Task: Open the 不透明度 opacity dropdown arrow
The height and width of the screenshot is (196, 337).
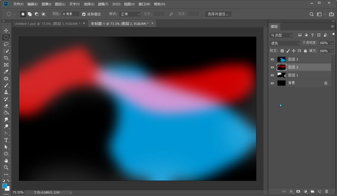Action: pos(332,43)
